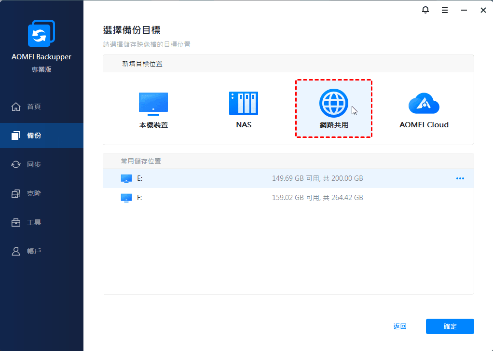Click the backup icon beside 備份
493x351 pixels.
[x=16, y=135]
